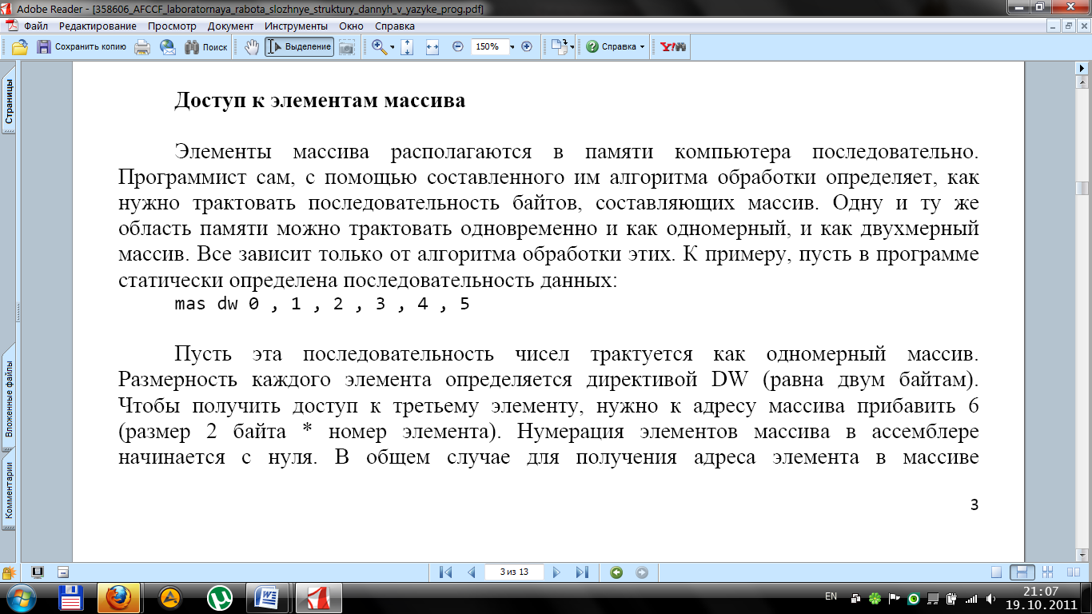This screenshot has height=614, width=1092.
Task: Open uTorrent from the taskbar
Action: coord(219,597)
